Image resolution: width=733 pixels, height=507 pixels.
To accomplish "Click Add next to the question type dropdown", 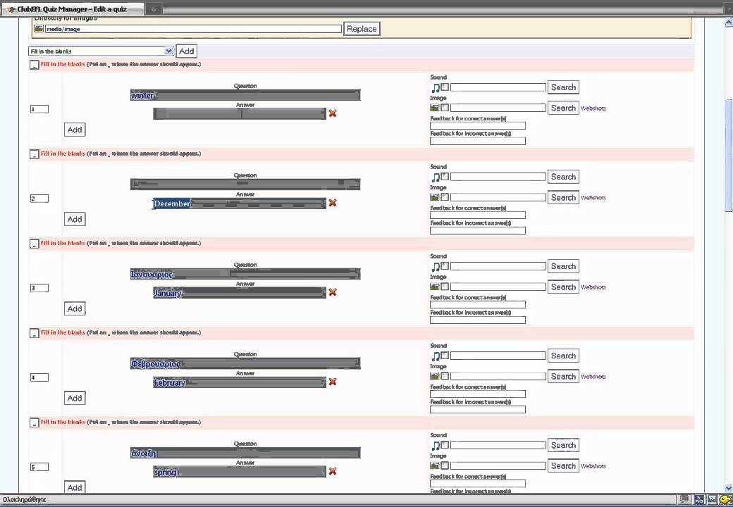I will click(187, 51).
